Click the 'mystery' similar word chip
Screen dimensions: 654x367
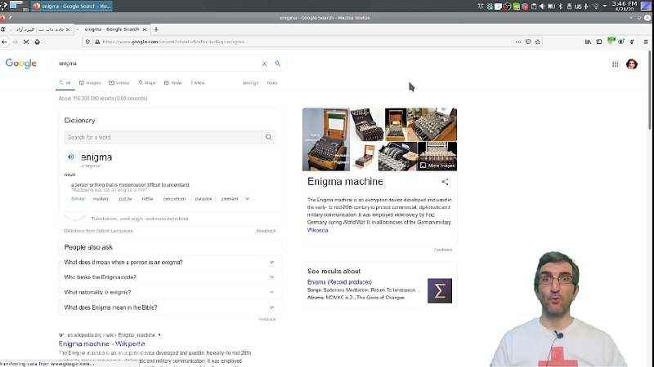(101, 199)
